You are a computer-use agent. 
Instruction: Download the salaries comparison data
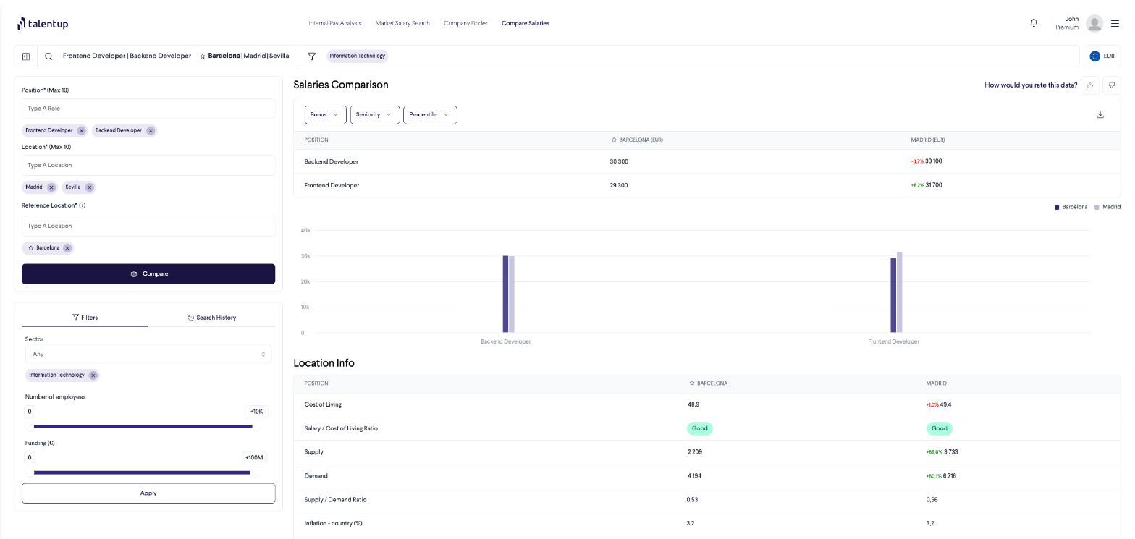(1100, 115)
